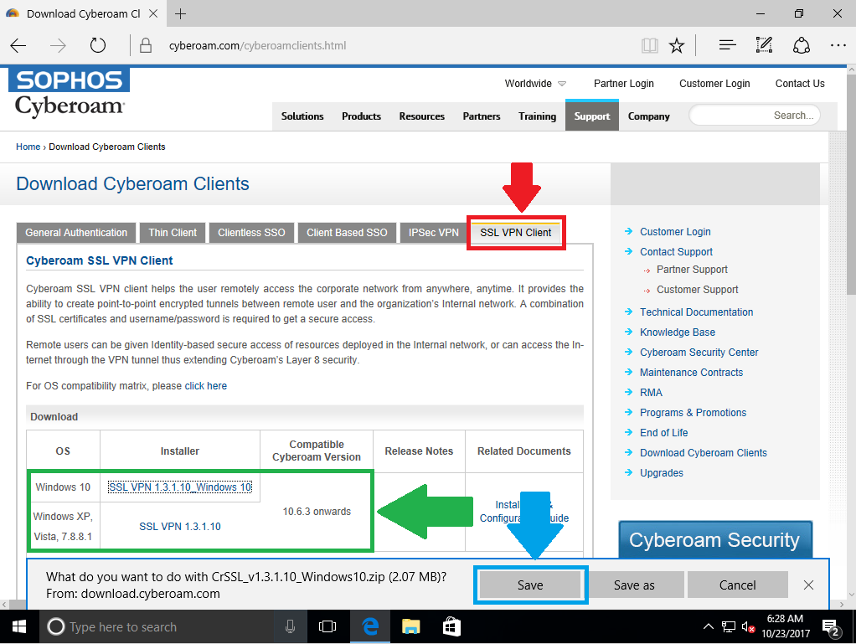Open the Make a Web Note pen icon
The width and height of the screenshot is (856, 644).
click(x=764, y=44)
